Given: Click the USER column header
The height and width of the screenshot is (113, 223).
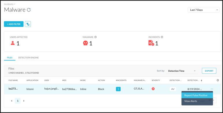Looking at the screenshot, I should click(46, 80).
